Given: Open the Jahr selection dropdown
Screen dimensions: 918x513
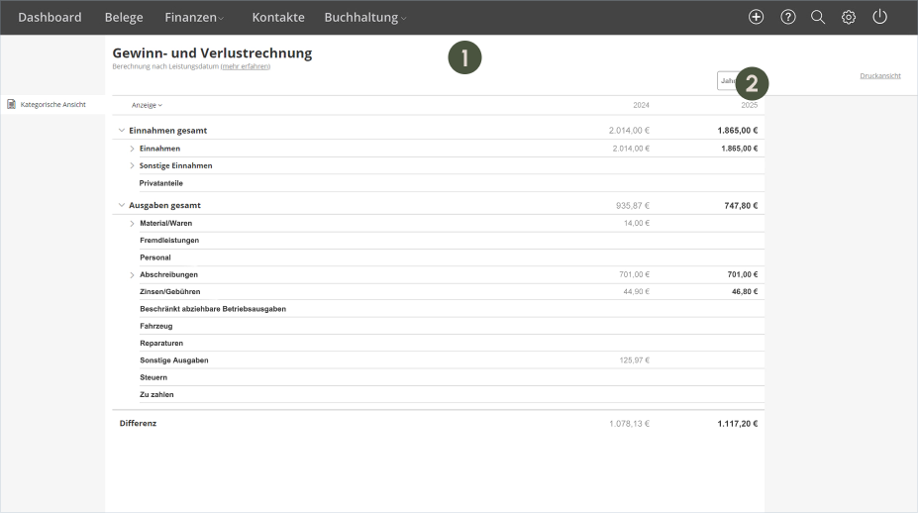Looking at the screenshot, I should (728, 81).
